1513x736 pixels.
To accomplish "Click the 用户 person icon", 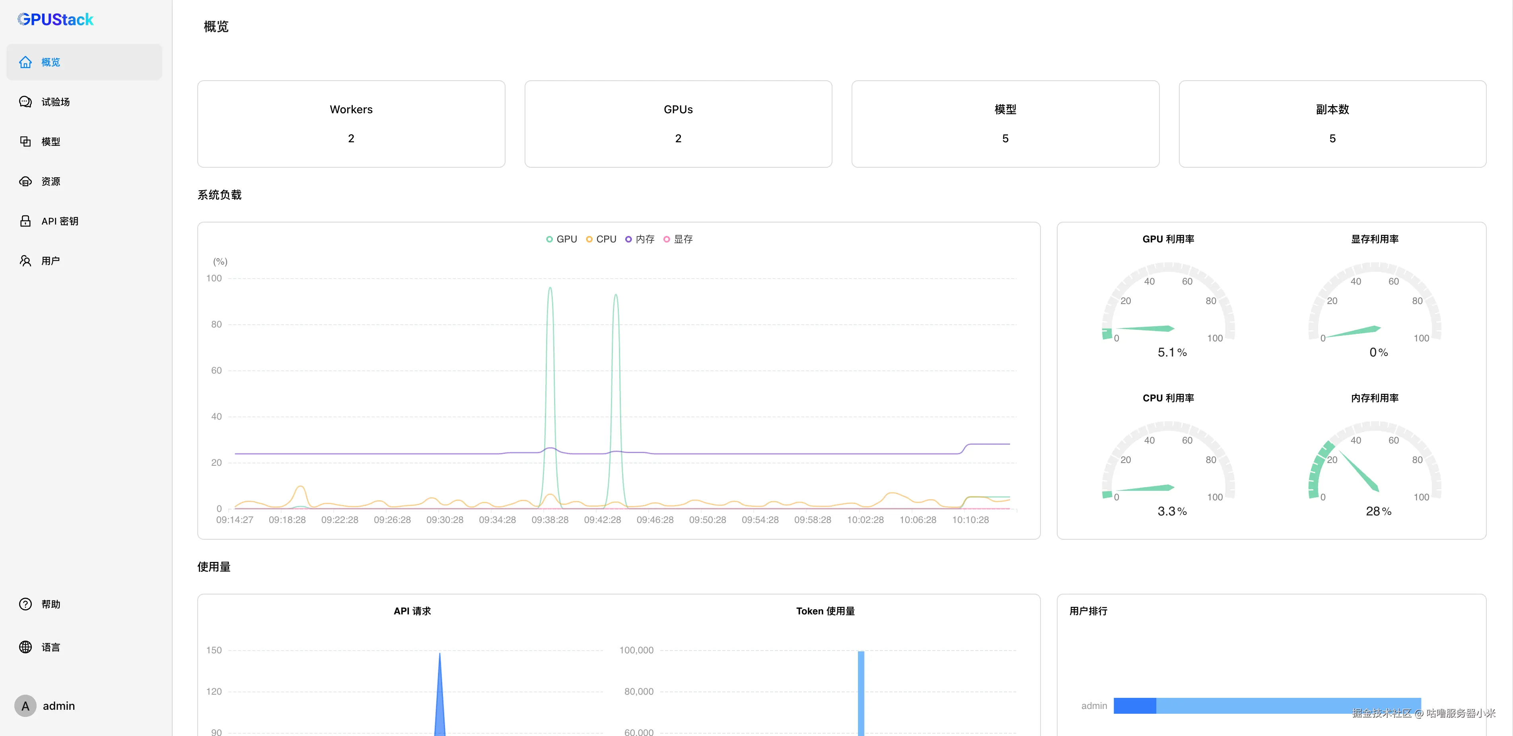I will pyautogui.click(x=25, y=261).
